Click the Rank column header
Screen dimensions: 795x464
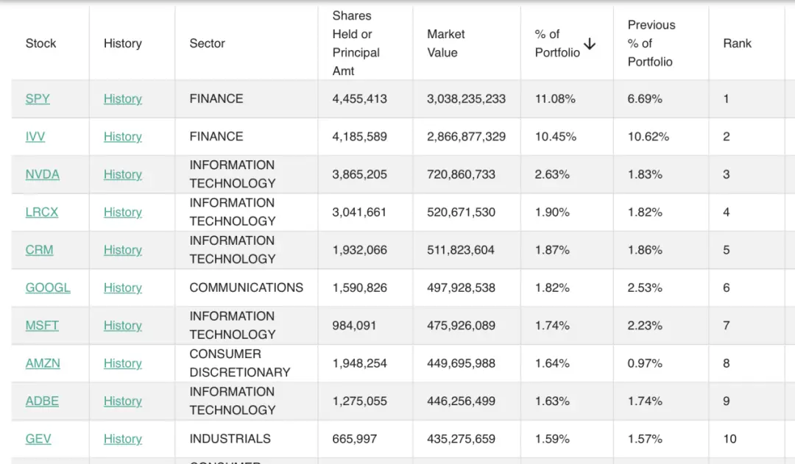[737, 43]
